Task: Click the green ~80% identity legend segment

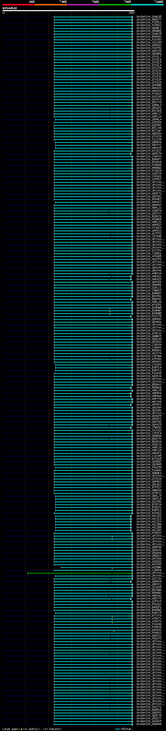Action: (115, 5)
